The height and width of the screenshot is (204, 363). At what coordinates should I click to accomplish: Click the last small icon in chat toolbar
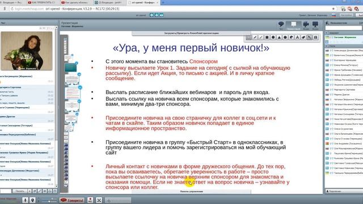55,191
